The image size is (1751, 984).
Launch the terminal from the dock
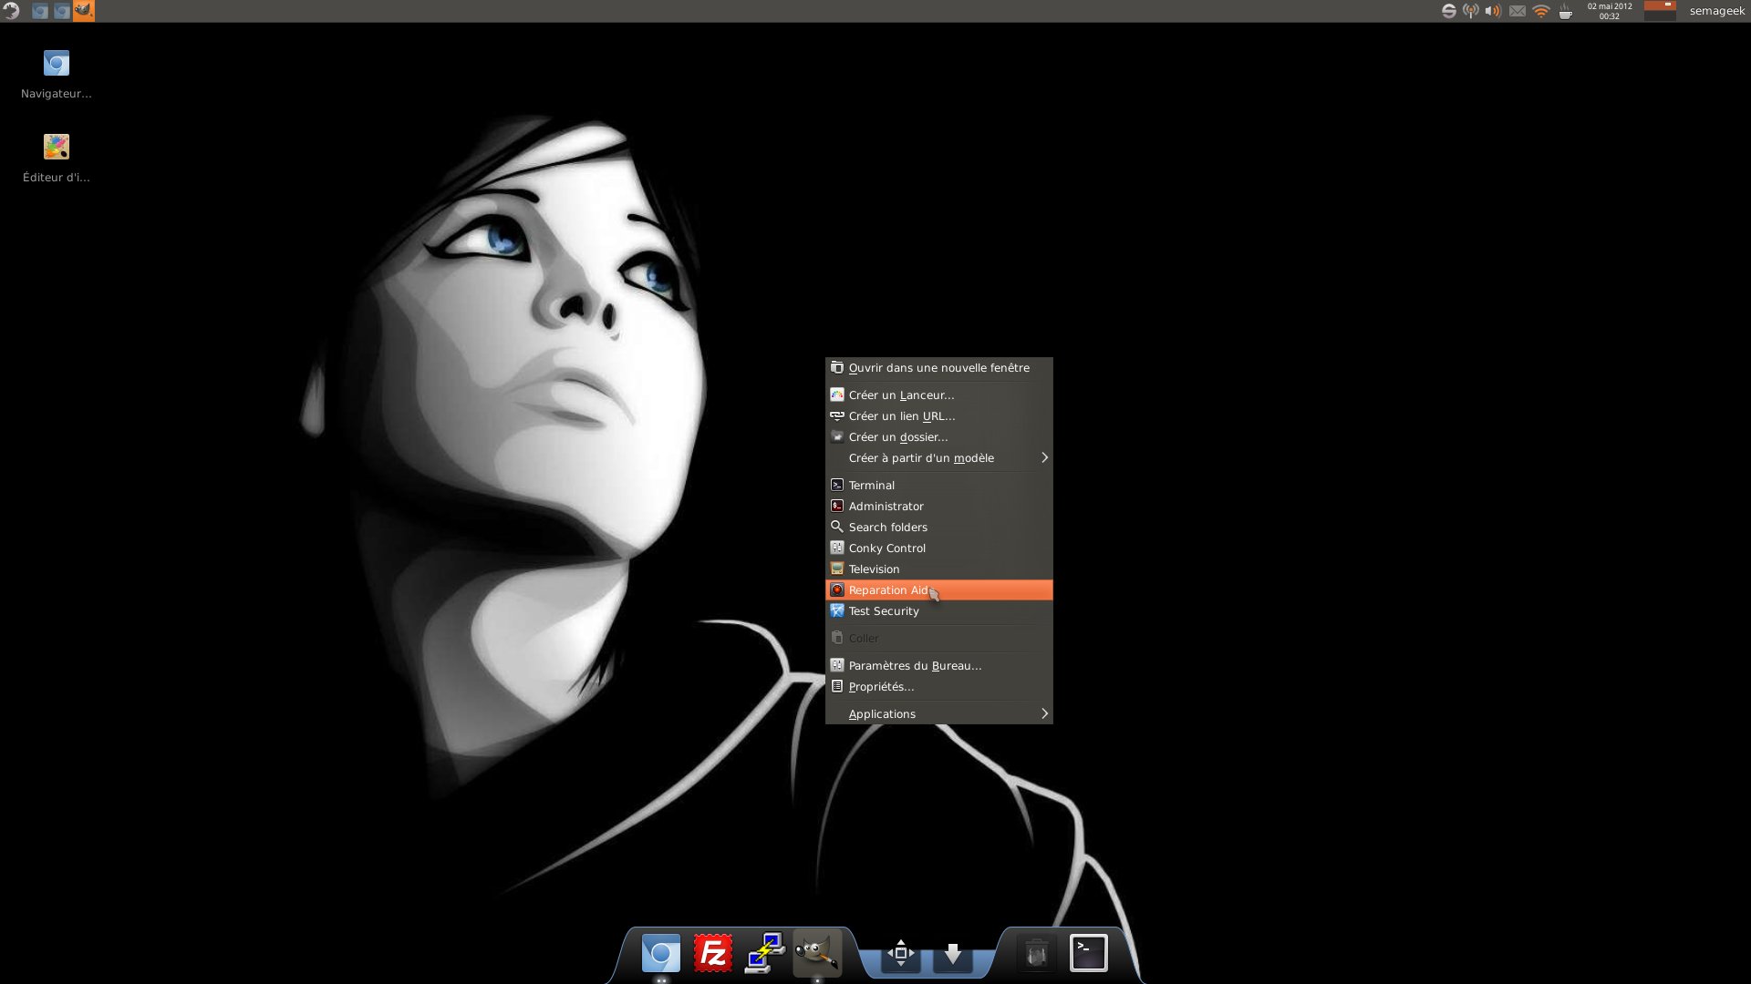pos(1088,953)
